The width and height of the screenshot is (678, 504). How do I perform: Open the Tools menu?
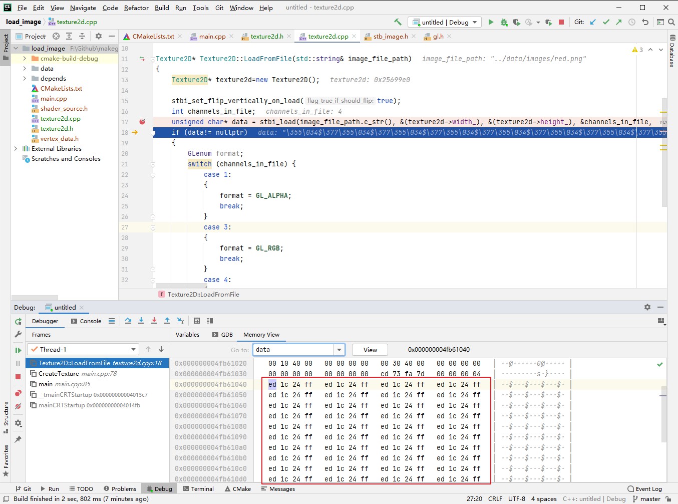coord(201,8)
